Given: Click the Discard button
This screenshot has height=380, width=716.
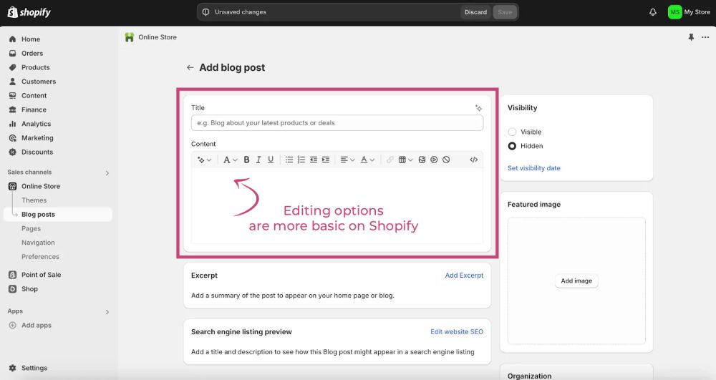Looking at the screenshot, I should click(x=475, y=12).
